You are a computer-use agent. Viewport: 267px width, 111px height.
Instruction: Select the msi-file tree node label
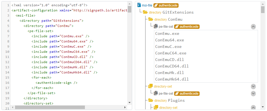(x=147, y=5)
